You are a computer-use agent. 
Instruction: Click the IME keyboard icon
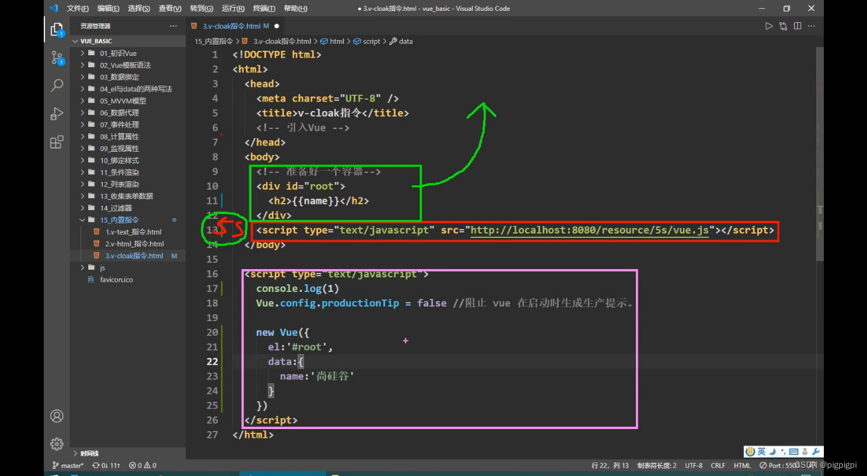[793, 452]
